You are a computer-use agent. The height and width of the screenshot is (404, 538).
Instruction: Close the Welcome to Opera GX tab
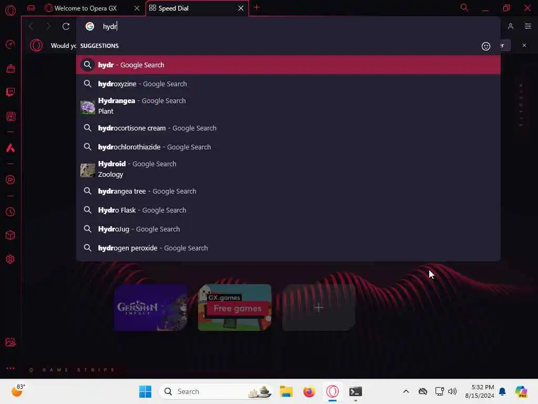coord(137,8)
